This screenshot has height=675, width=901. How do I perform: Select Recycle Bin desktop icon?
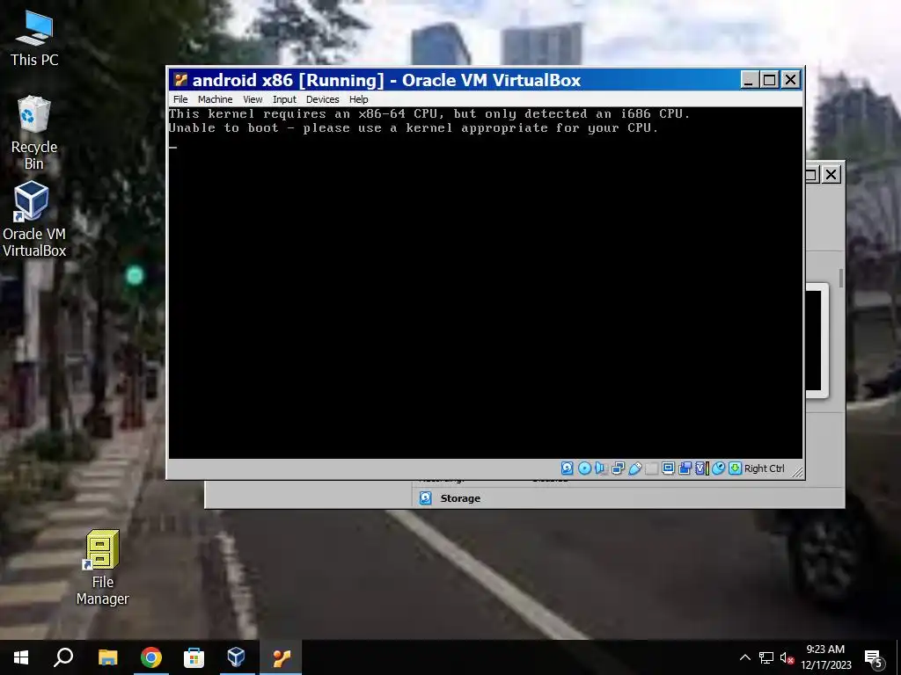click(x=34, y=134)
